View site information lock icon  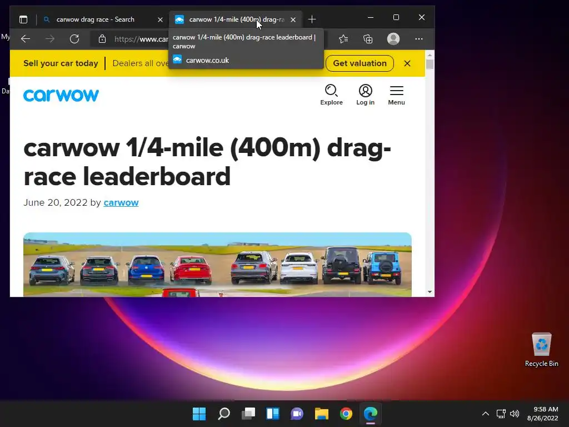[x=102, y=39]
